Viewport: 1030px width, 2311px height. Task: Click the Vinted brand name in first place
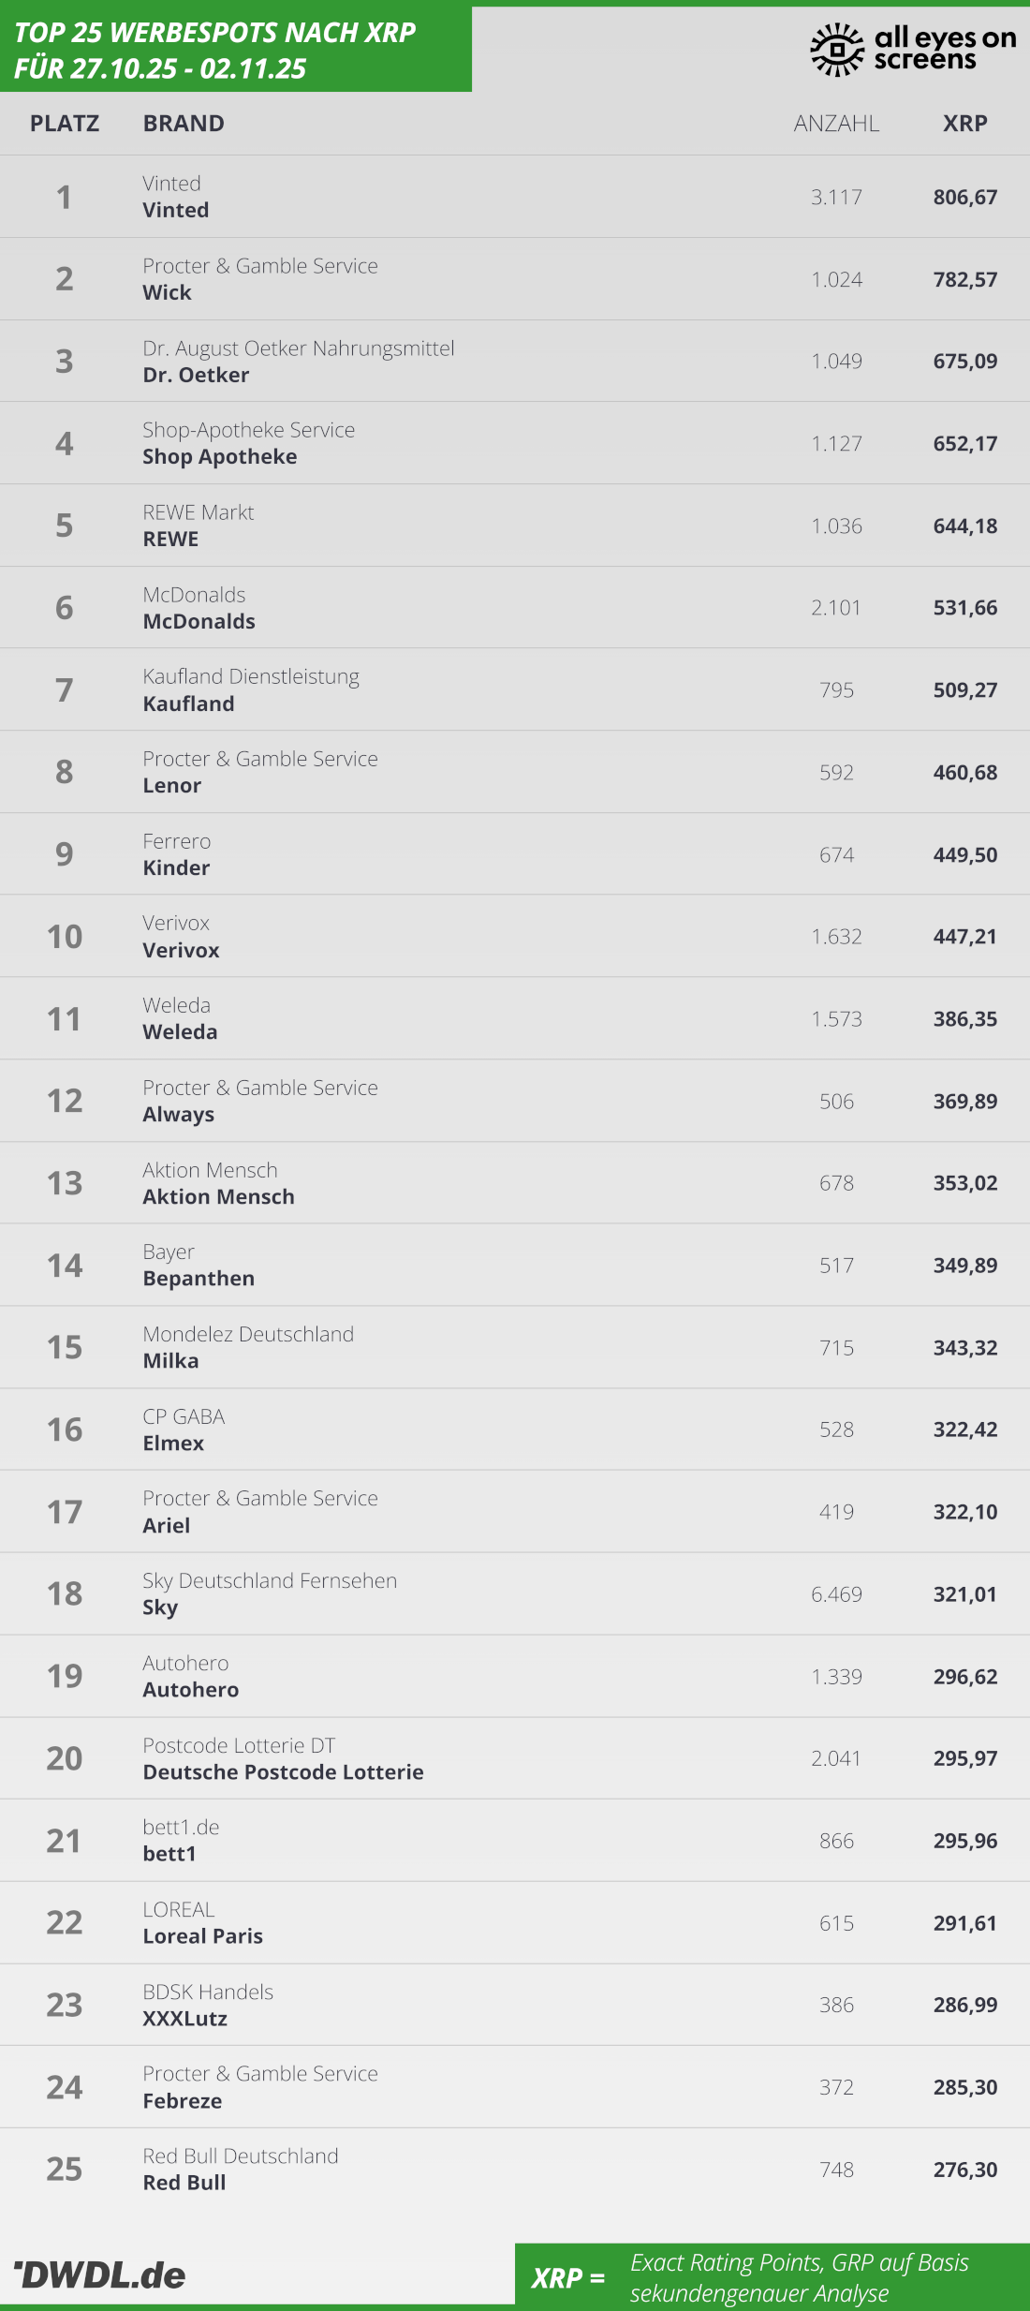click(x=176, y=210)
